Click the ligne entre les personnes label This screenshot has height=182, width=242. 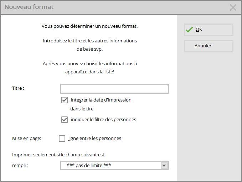[x=95, y=139]
